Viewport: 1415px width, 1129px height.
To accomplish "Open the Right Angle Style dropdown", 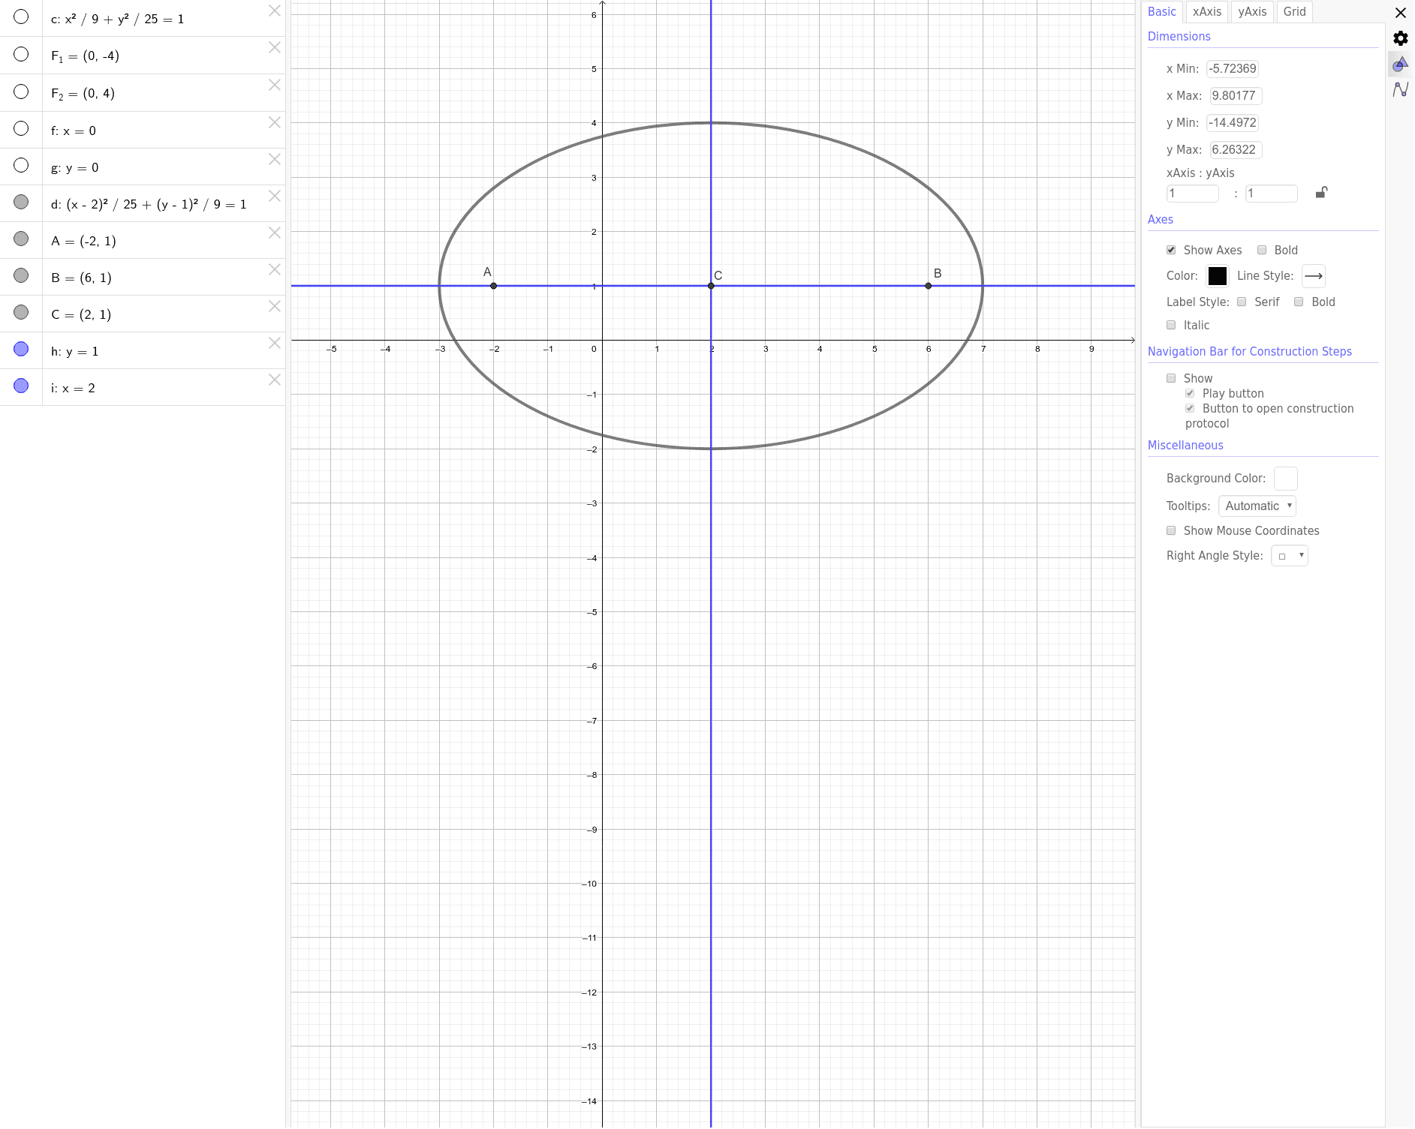I will pyautogui.click(x=1289, y=555).
